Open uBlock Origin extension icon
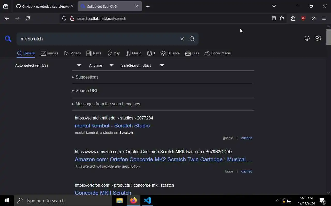 pyautogui.click(x=303, y=18)
